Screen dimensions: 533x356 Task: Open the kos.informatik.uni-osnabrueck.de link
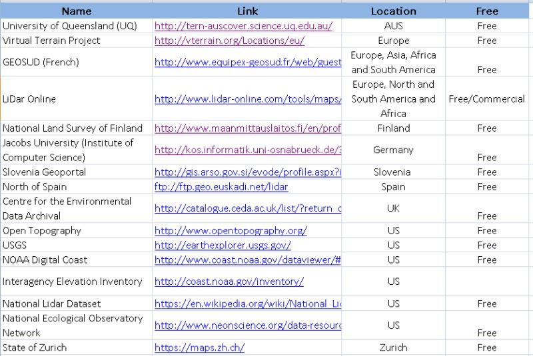248,150
